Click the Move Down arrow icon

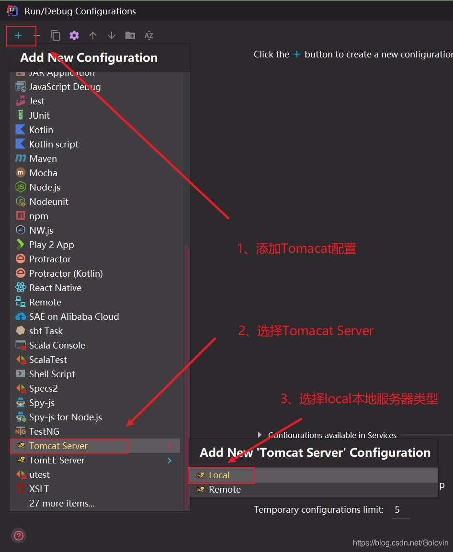[x=111, y=35]
